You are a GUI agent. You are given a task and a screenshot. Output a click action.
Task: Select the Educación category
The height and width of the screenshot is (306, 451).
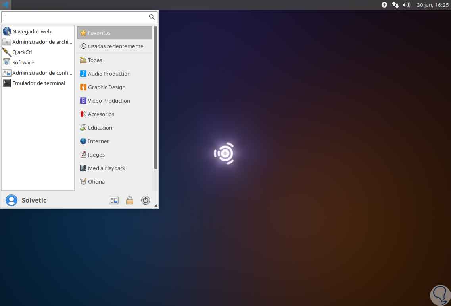click(x=115, y=128)
